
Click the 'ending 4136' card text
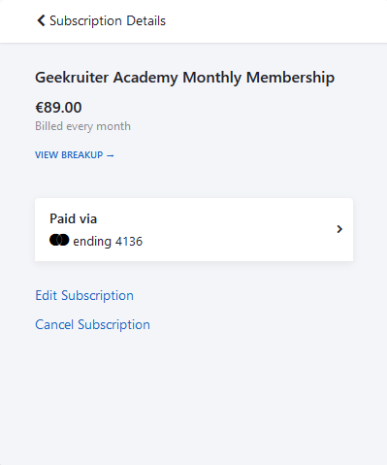(x=108, y=242)
